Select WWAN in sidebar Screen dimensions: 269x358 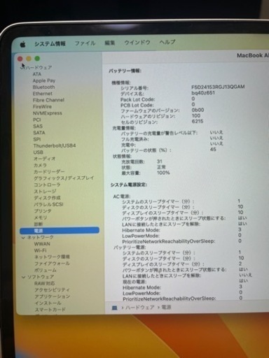[x=42, y=244]
